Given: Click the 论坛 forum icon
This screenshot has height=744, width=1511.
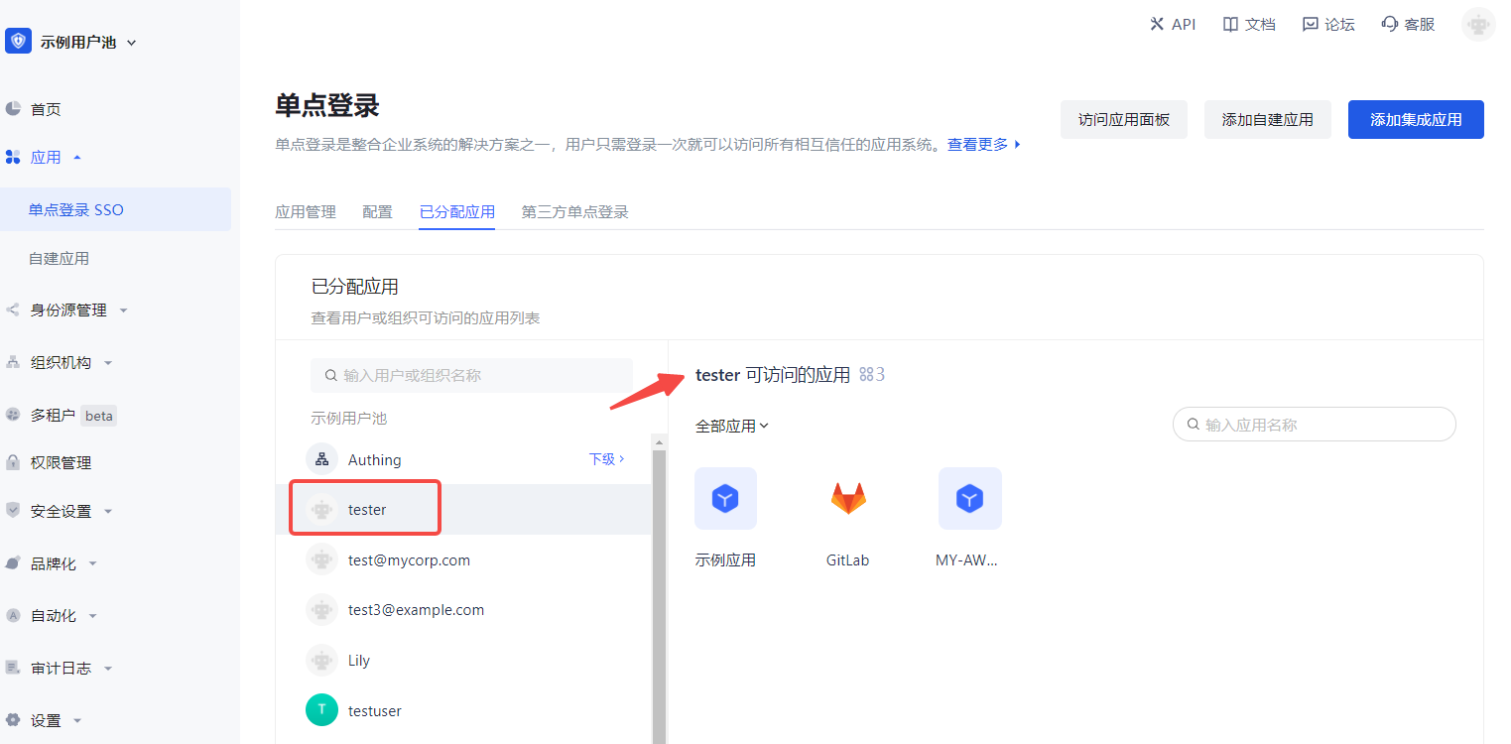Looking at the screenshot, I should coord(1311,25).
